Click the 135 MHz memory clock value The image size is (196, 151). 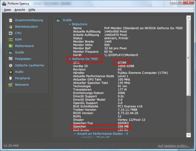coord(124,83)
